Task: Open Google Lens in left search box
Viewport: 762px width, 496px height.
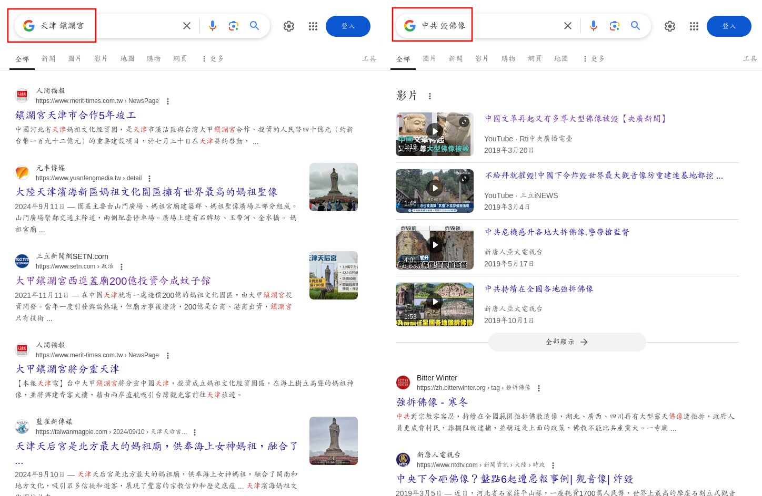Action: tap(234, 26)
